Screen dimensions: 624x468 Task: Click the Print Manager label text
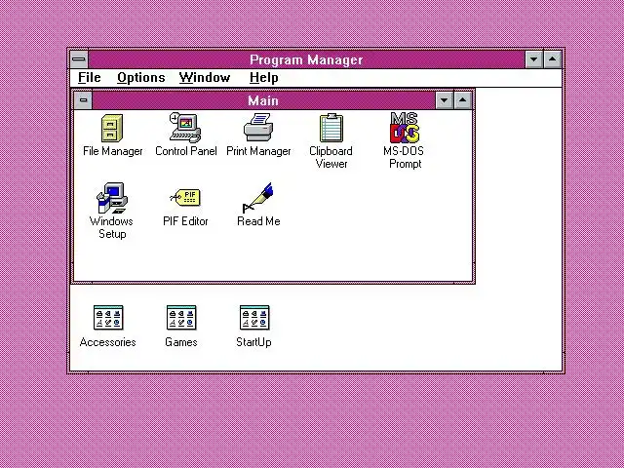(258, 151)
